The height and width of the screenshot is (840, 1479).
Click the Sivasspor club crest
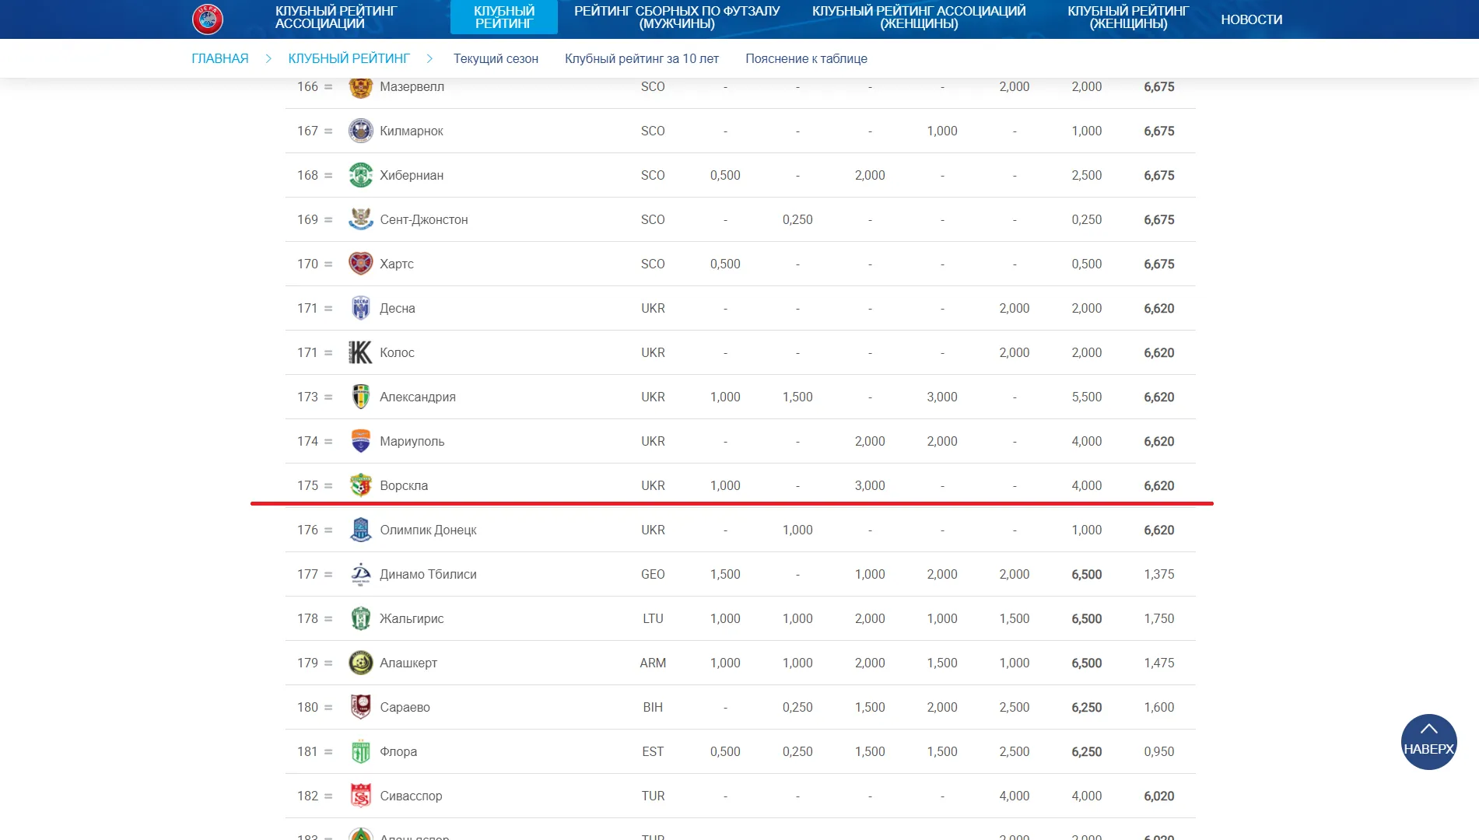tap(360, 796)
